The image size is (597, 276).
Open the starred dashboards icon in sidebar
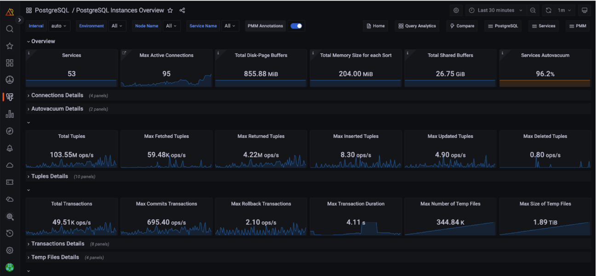(10, 46)
